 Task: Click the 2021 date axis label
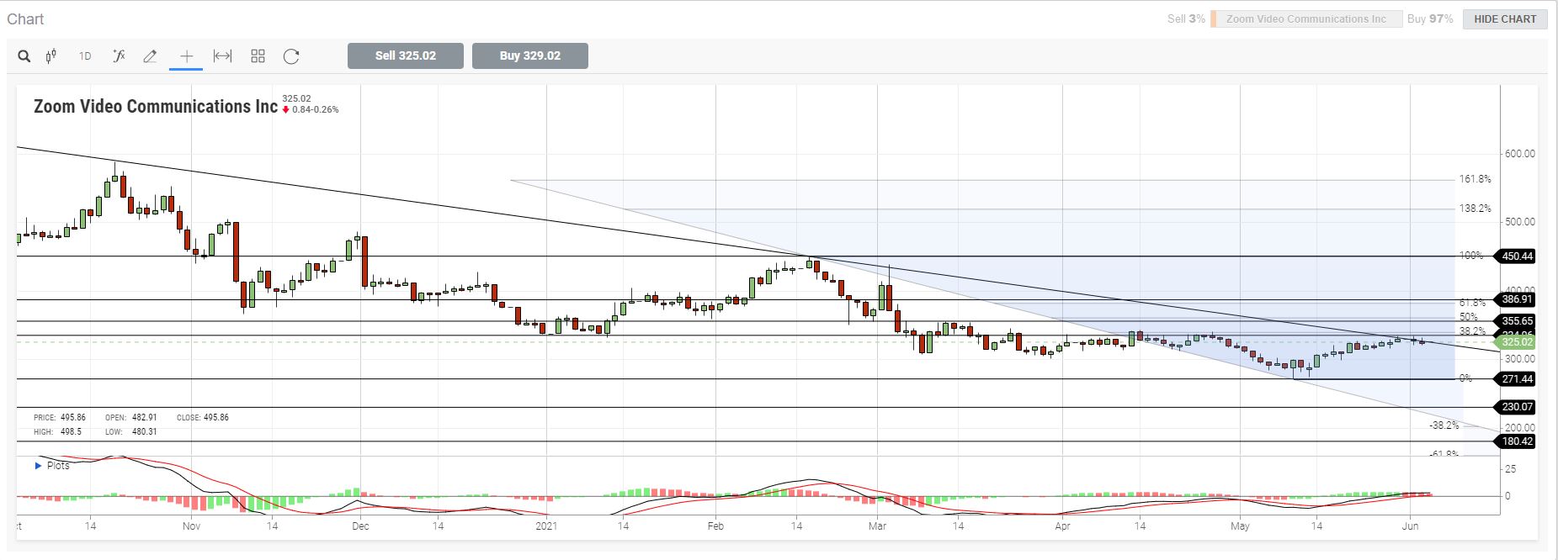click(x=546, y=526)
